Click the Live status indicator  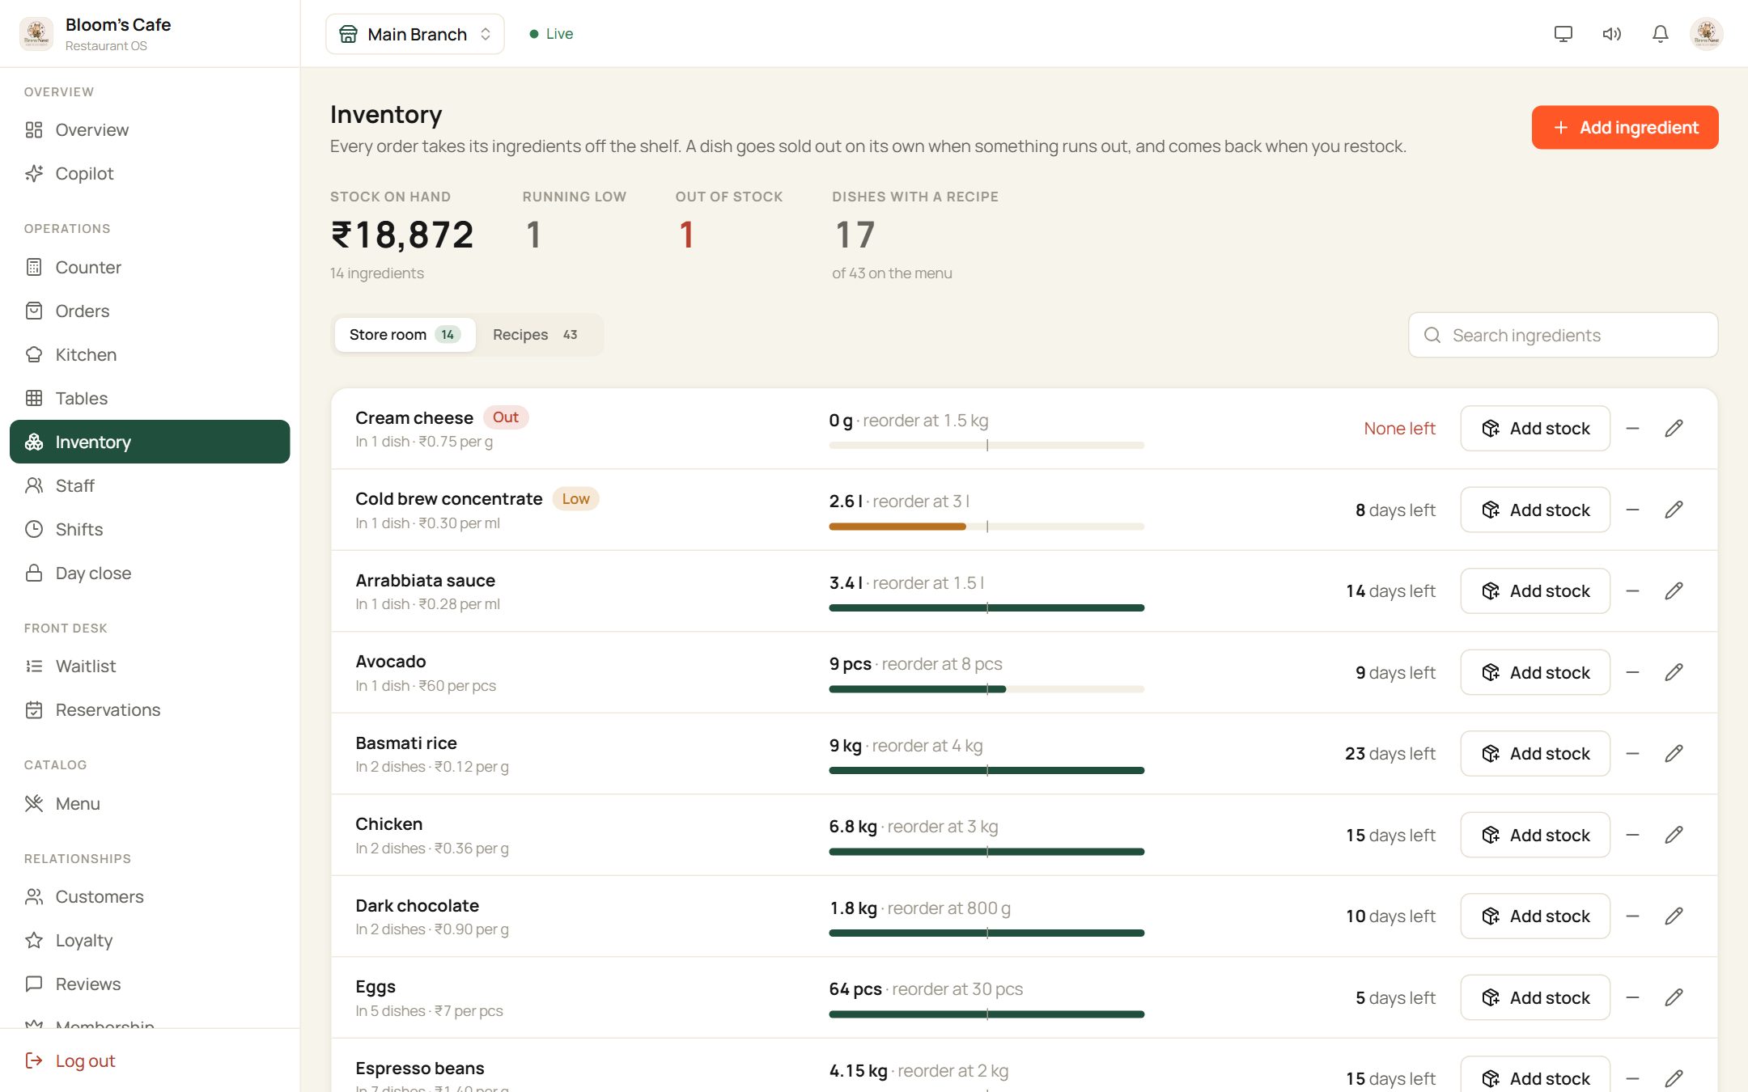tap(551, 34)
